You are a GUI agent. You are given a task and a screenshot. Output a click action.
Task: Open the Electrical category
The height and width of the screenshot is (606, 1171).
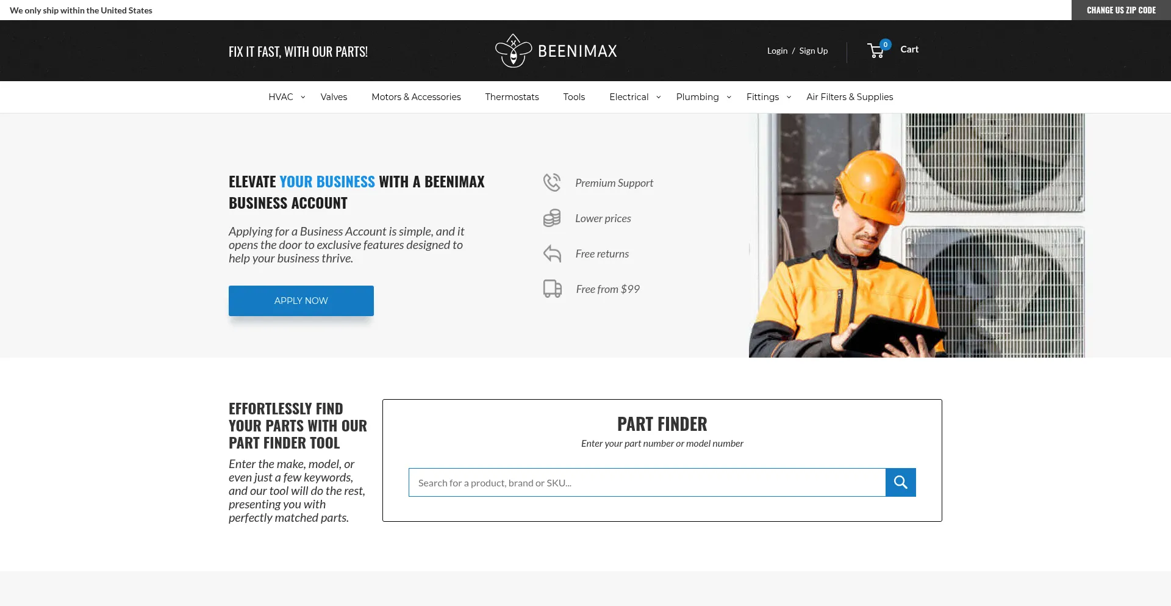[629, 97]
